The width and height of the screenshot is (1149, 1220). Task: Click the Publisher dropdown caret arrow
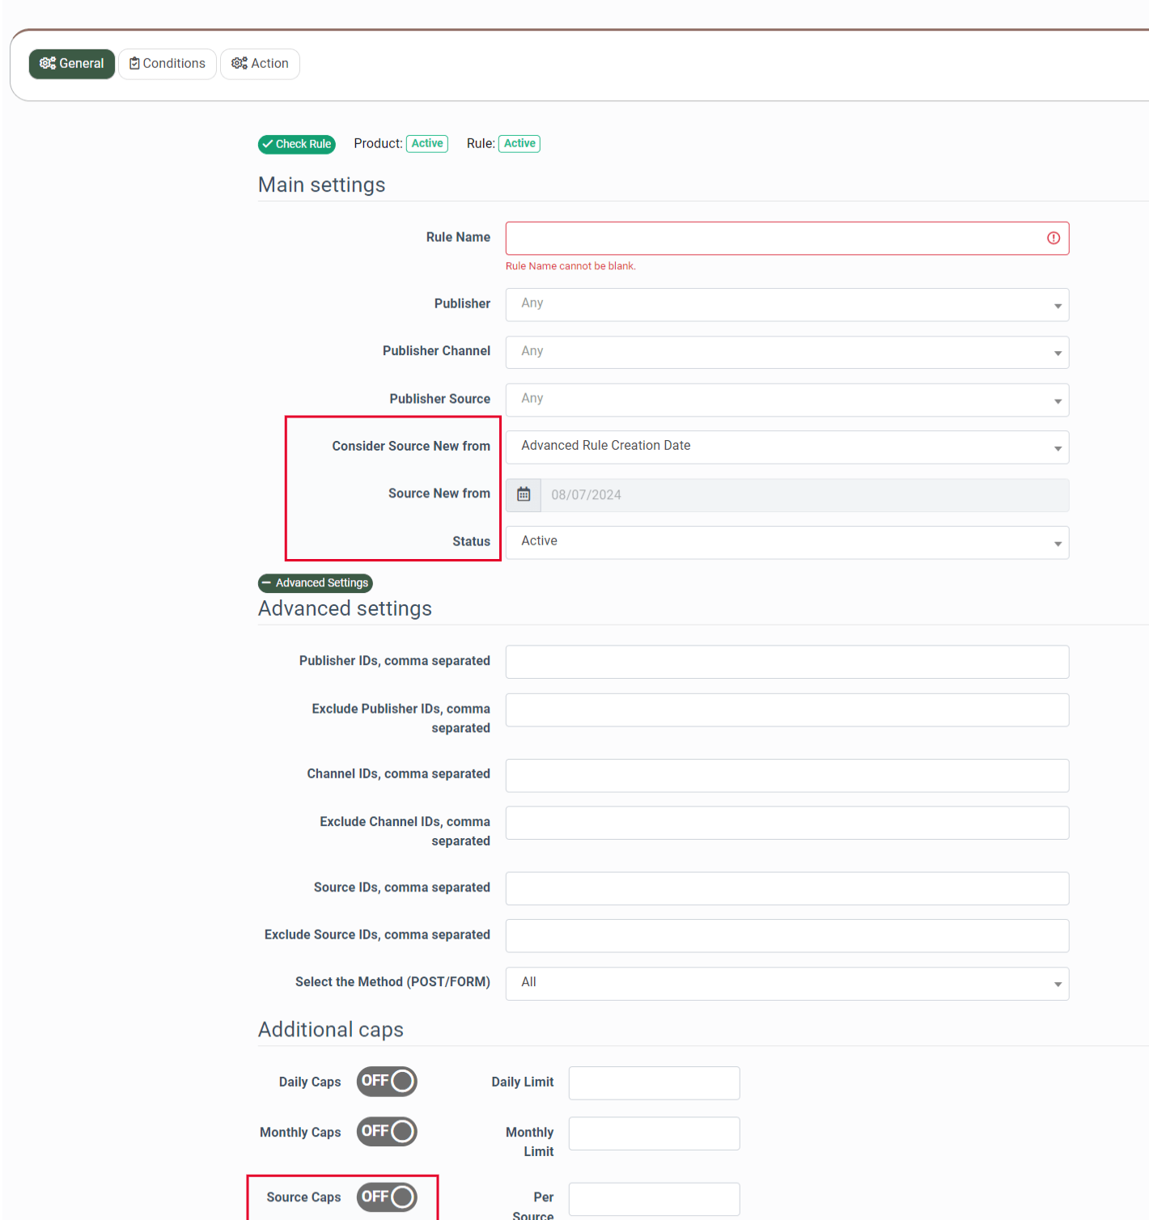click(x=1057, y=306)
